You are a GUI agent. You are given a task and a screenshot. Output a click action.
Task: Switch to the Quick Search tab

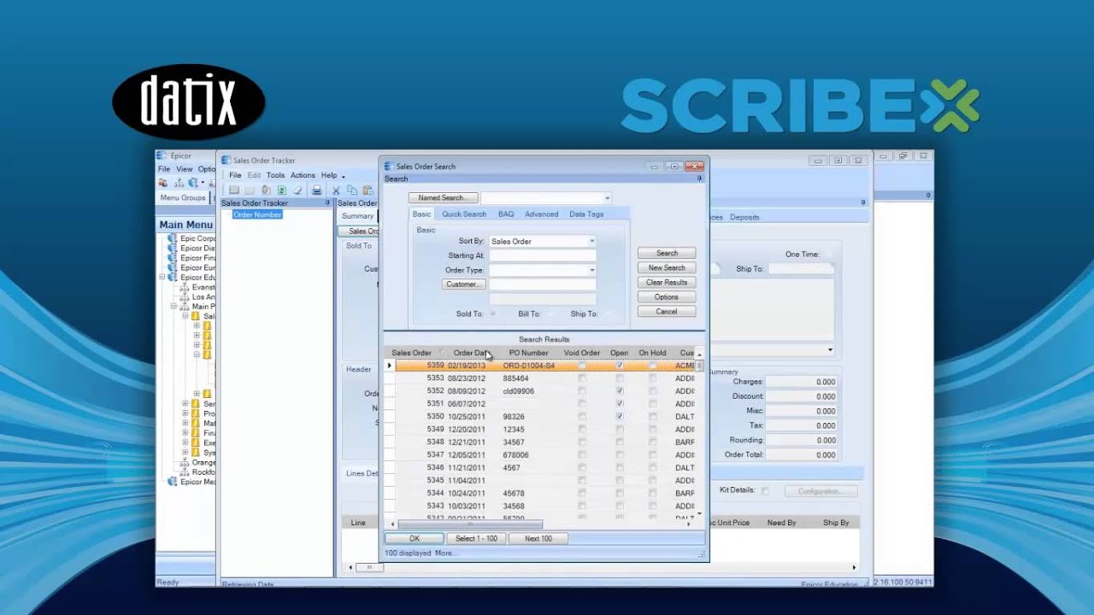point(464,214)
